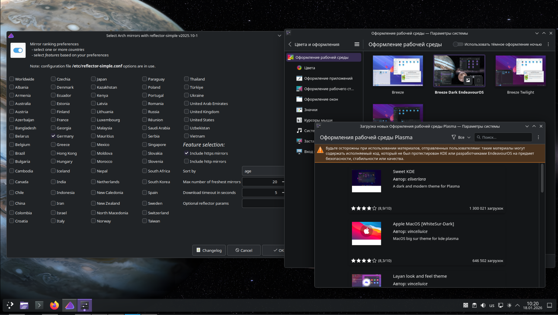
Task: Click the Курсоры мыши icon in sidebar
Action: (x=299, y=120)
